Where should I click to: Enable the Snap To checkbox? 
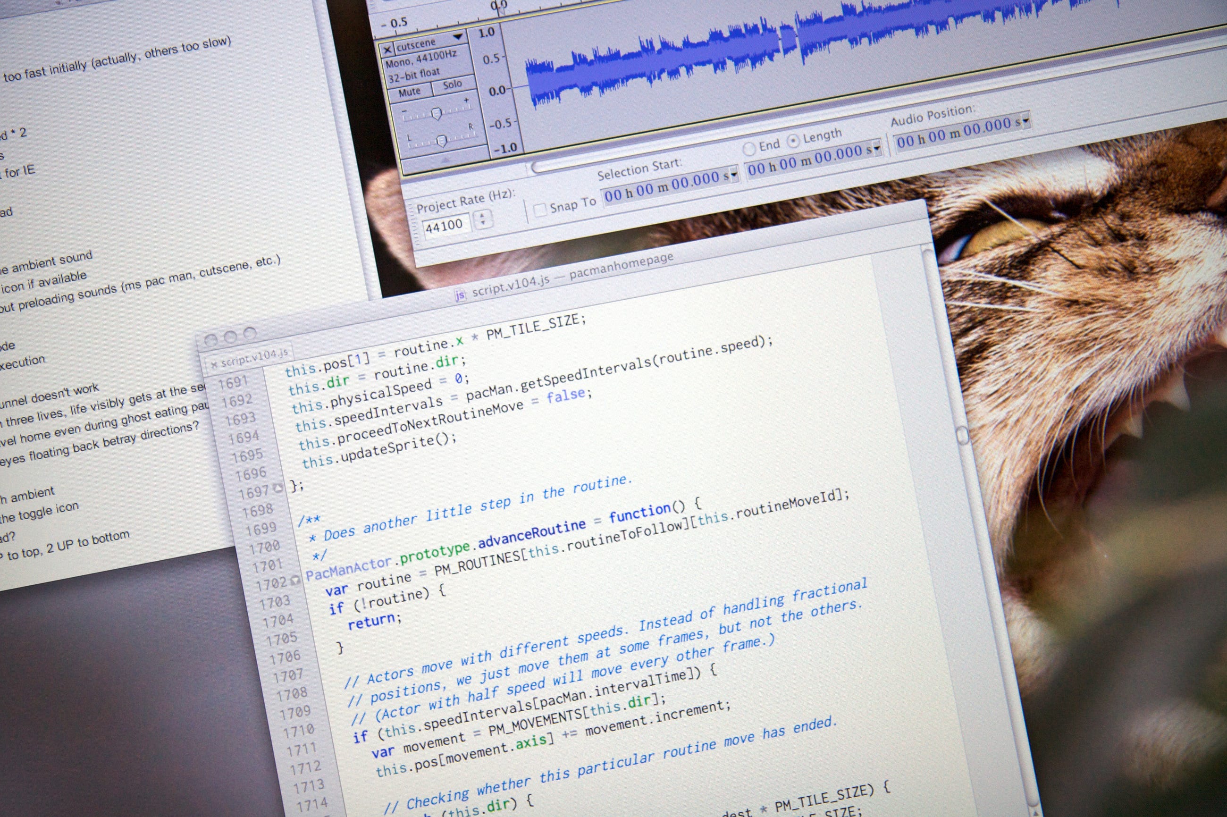[x=540, y=210]
